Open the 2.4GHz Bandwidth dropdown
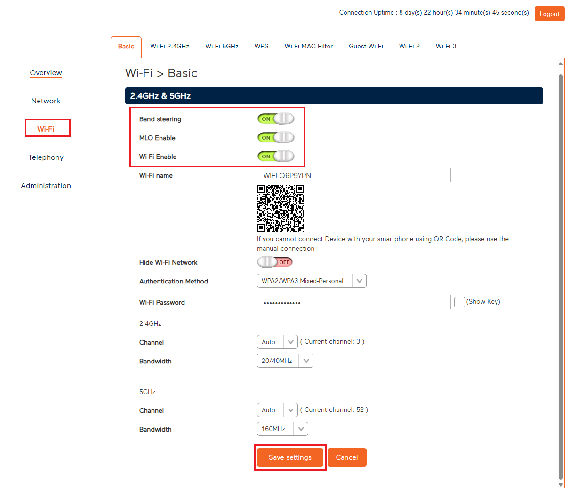 coord(306,361)
